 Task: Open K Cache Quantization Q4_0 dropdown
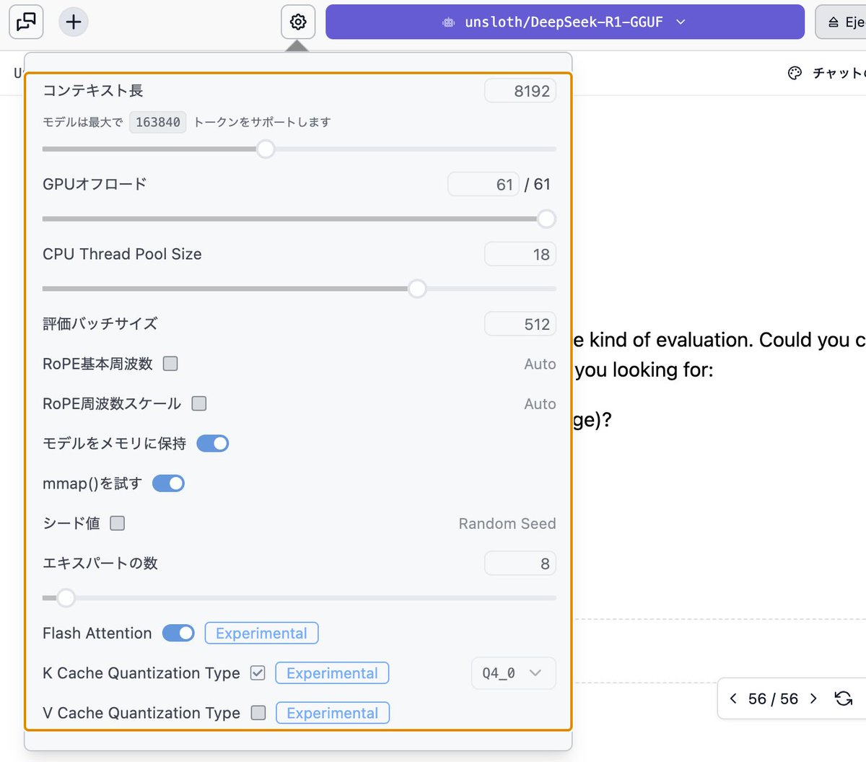[x=513, y=673]
